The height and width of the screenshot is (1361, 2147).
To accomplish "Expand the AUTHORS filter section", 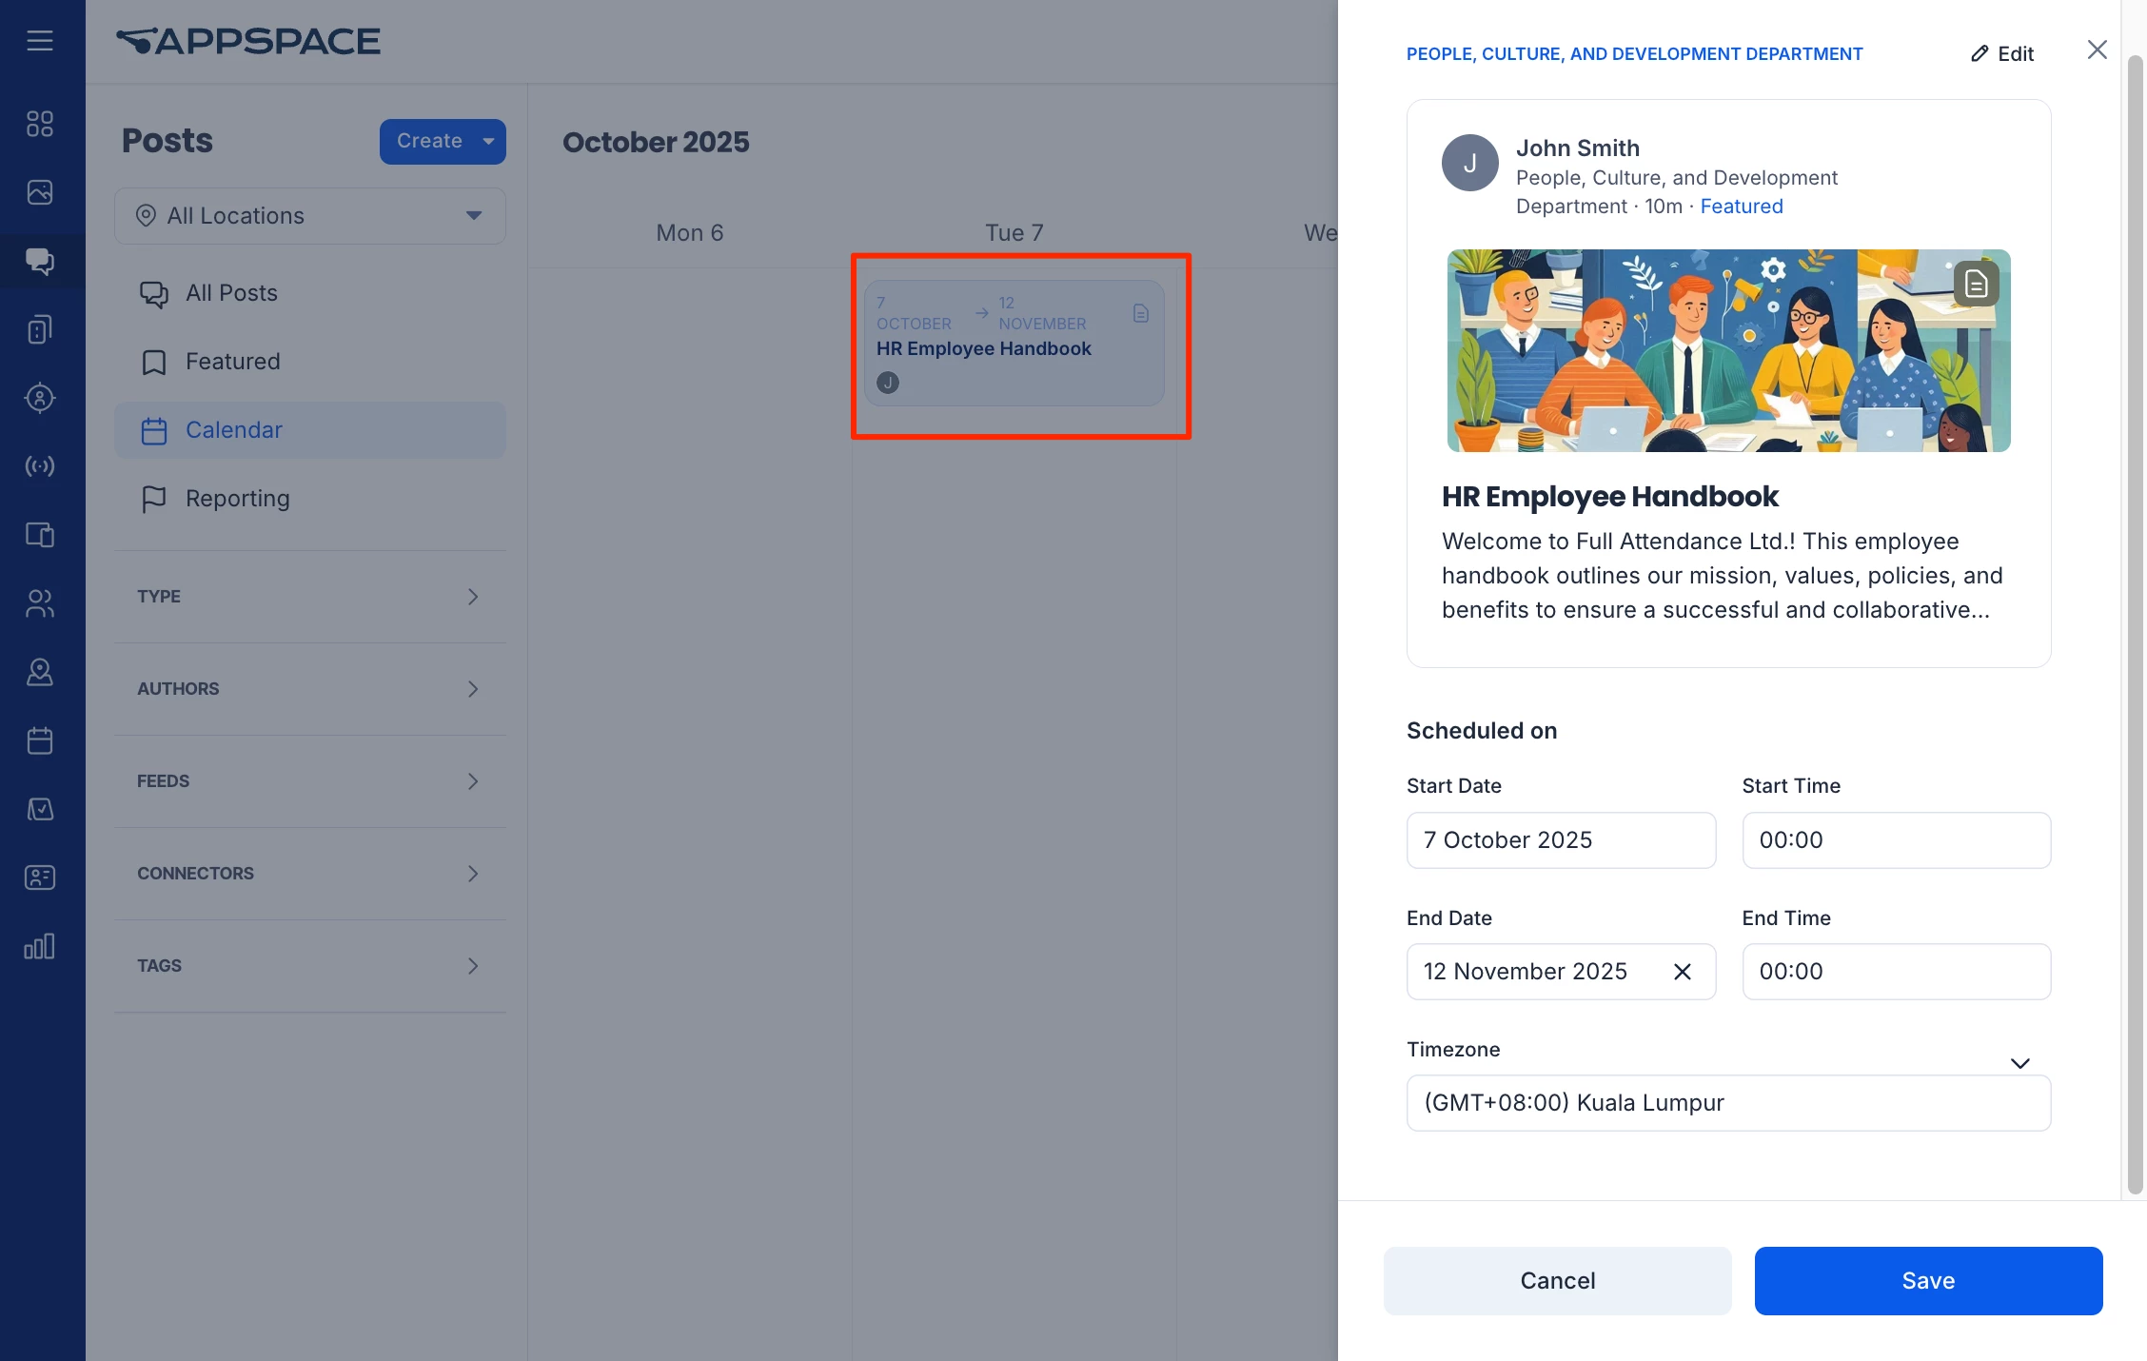I will 310,689.
